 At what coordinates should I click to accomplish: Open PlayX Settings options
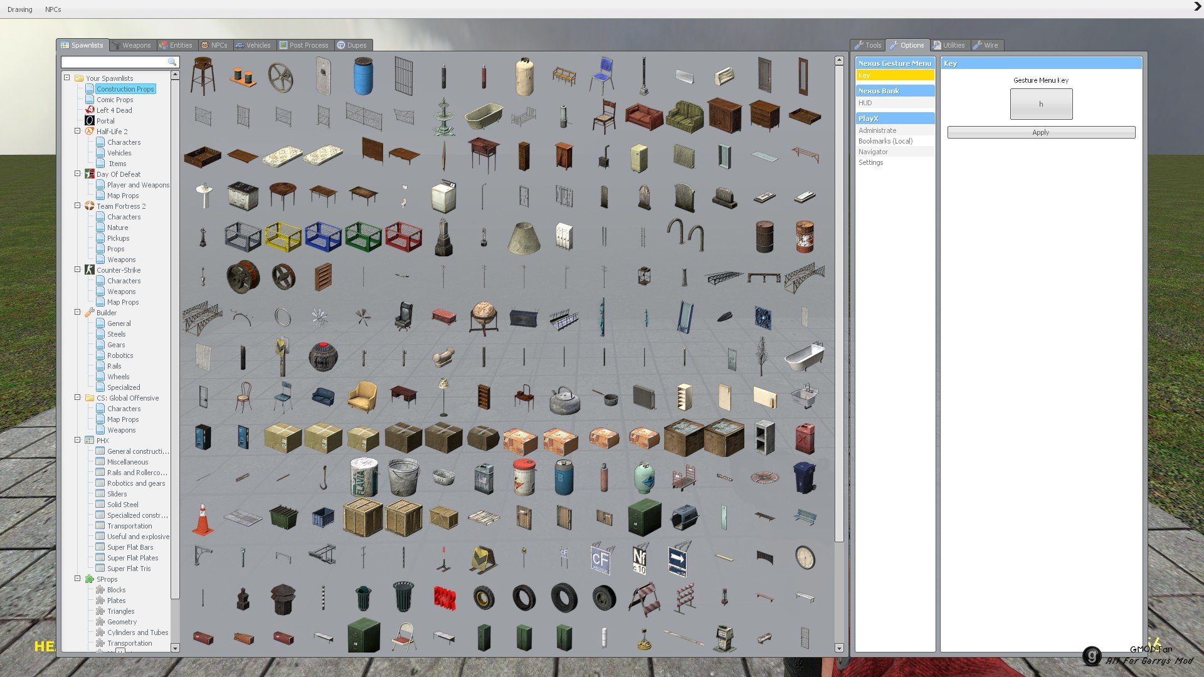tap(895, 162)
